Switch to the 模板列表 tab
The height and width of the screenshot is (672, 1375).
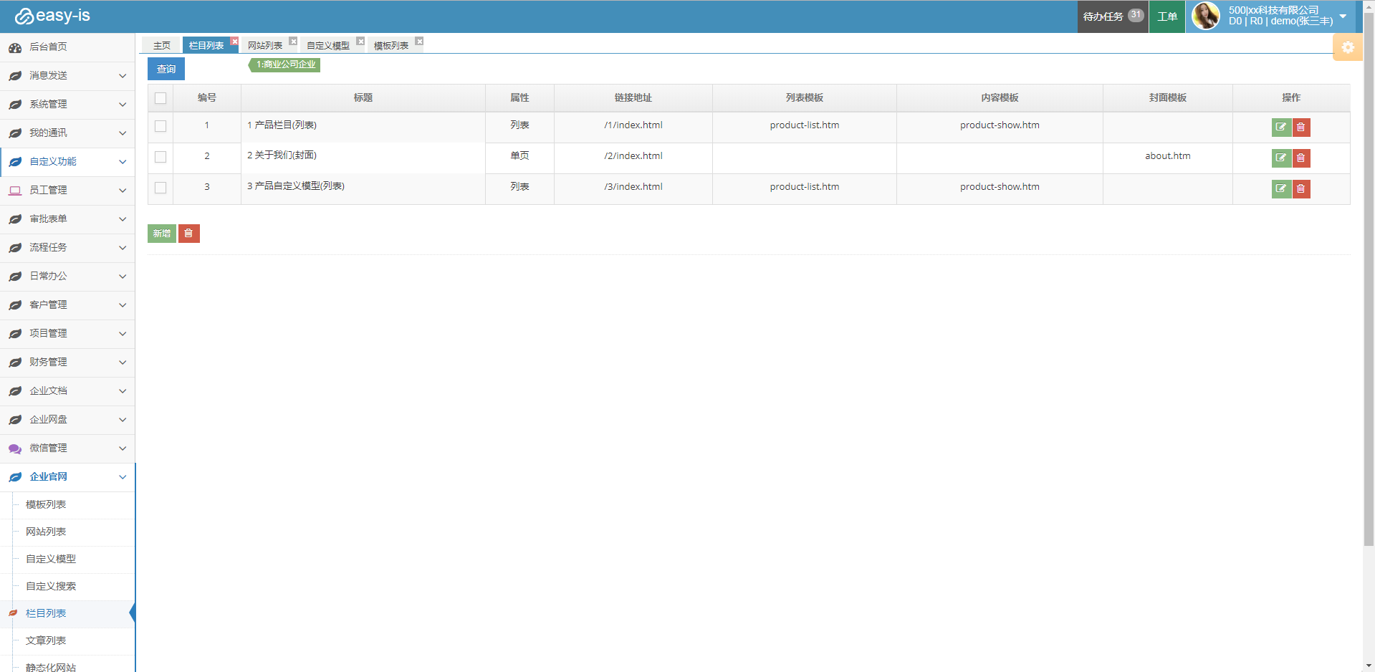[391, 45]
